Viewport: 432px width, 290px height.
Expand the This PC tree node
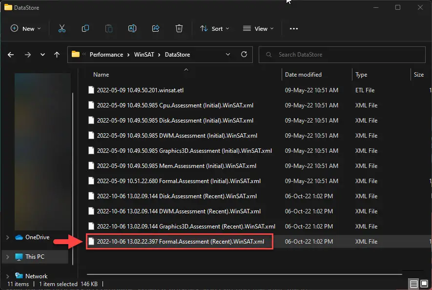tap(8, 257)
